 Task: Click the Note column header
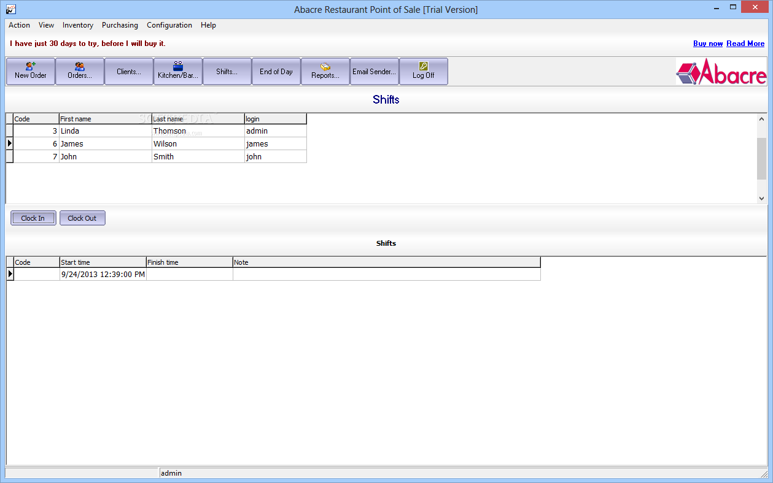click(387, 262)
